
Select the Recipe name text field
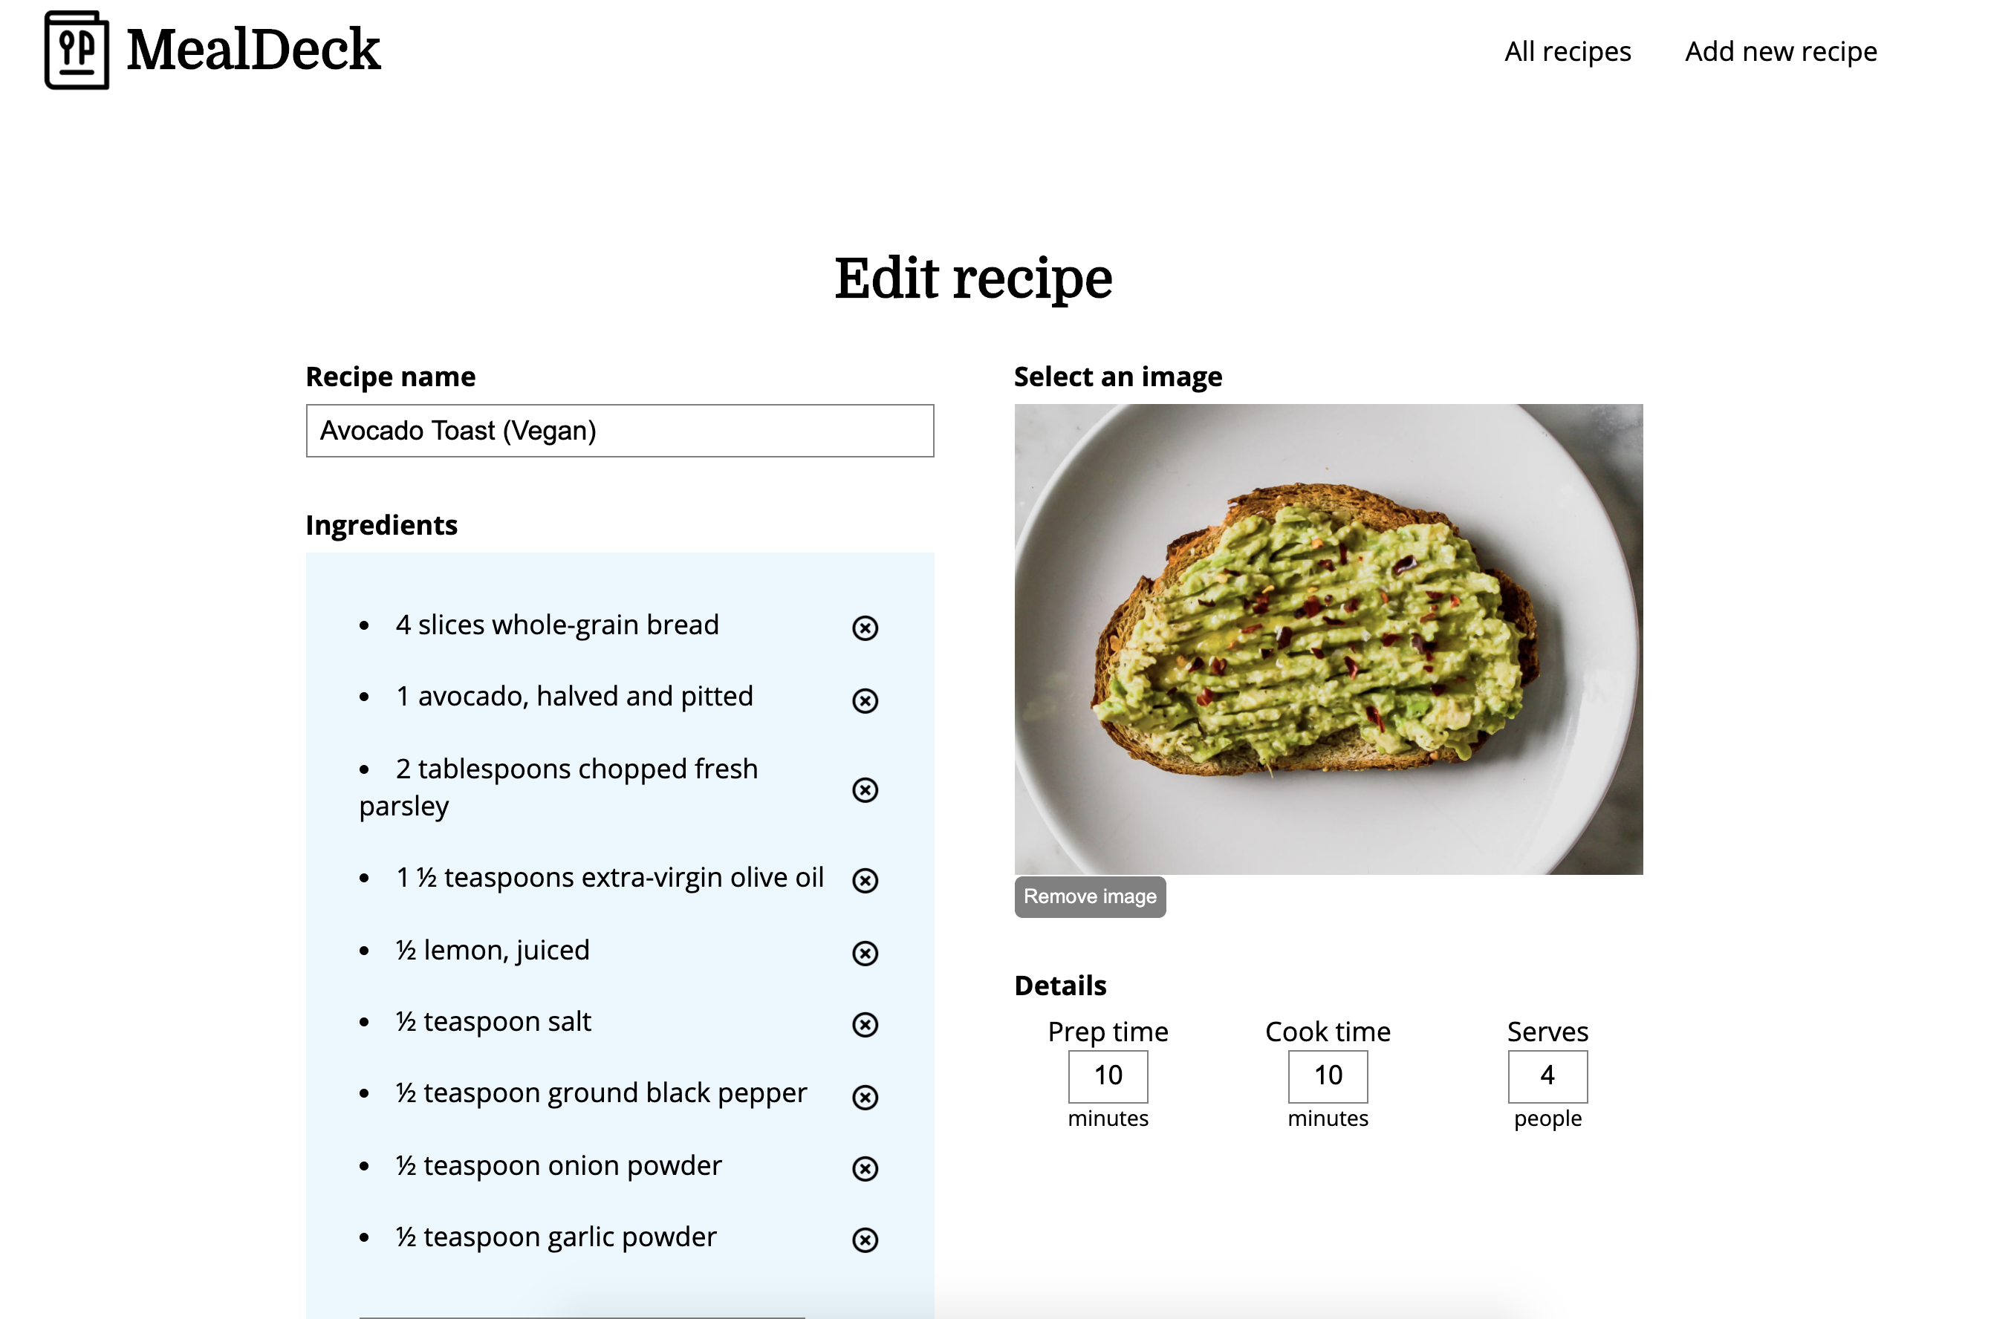pos(620,431)
